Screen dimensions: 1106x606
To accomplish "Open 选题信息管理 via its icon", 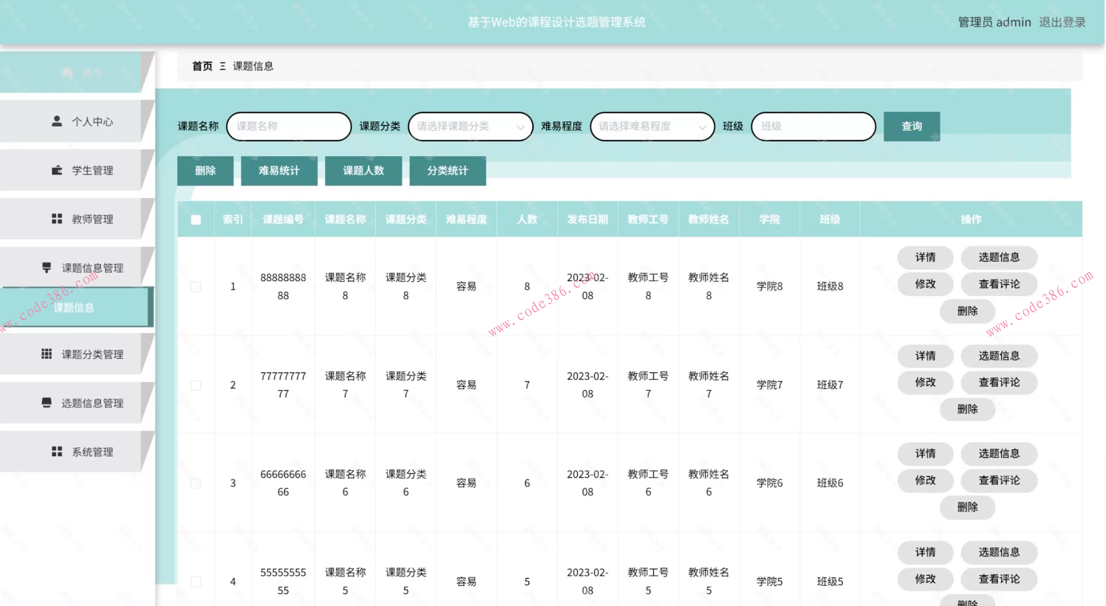I will [x=46, y=403].
